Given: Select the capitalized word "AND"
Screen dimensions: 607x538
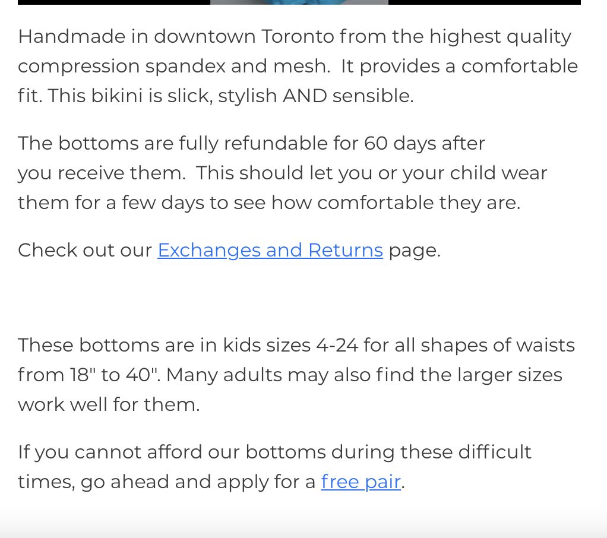Looking at the screenshot, I should [305, 96].
